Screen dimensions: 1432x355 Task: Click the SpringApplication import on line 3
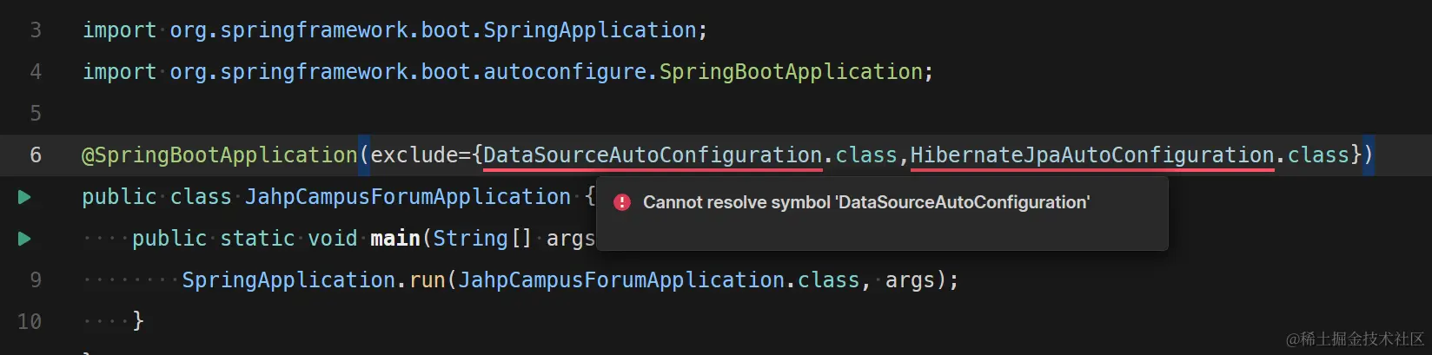tap(589, 30)
